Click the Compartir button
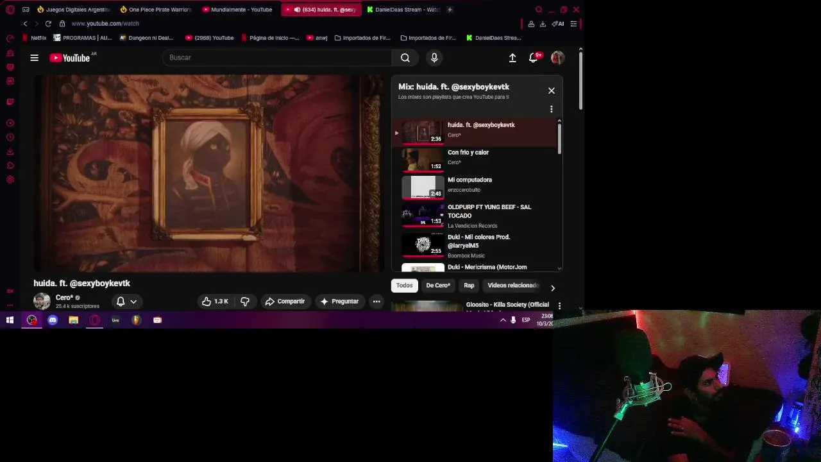Viewport: 821px width, 462px height. click(285, 302)
